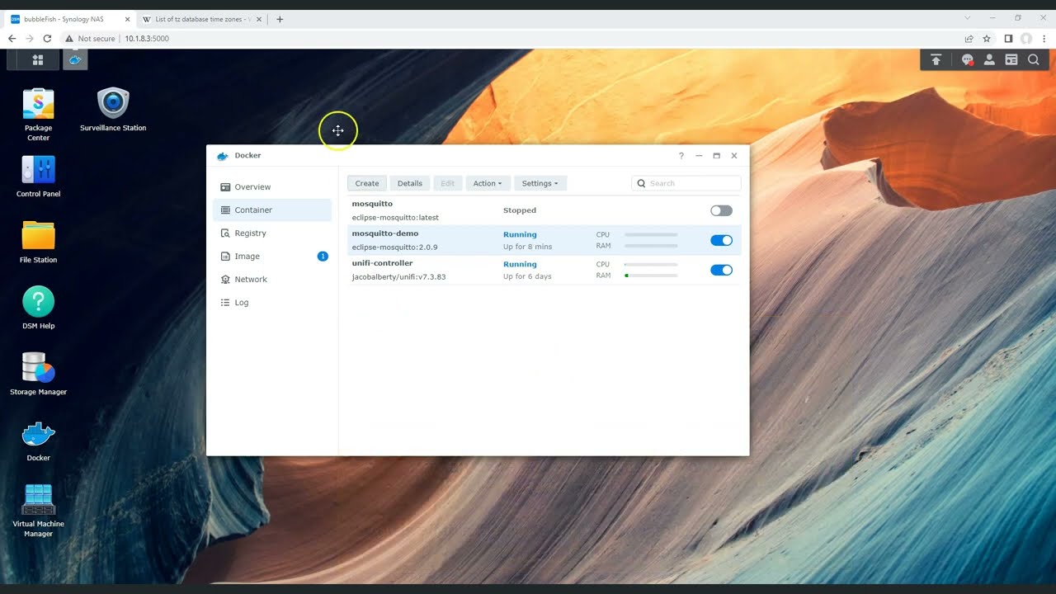Select the Container section in the Docker sidebar
Image resolution: width=1056 pixels, height=594 pixels.
[272, 210]
